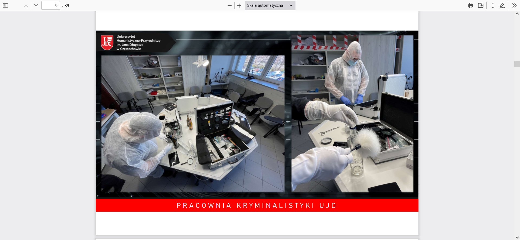
Task: Click the page number field showing 9
Action: (x=51, y=5)
